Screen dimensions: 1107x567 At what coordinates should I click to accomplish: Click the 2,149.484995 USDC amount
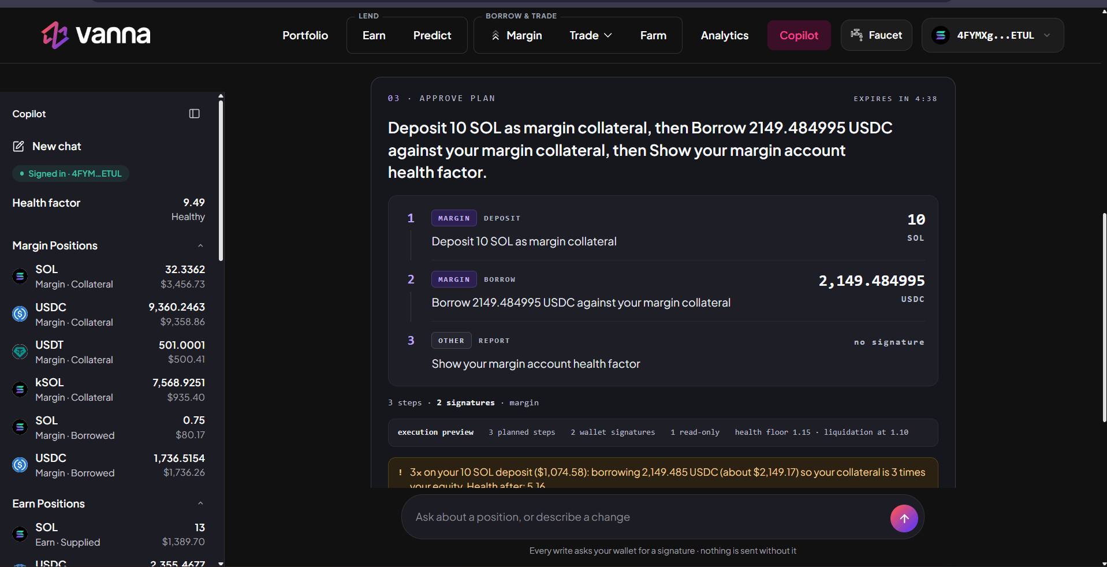pos(871,281)
